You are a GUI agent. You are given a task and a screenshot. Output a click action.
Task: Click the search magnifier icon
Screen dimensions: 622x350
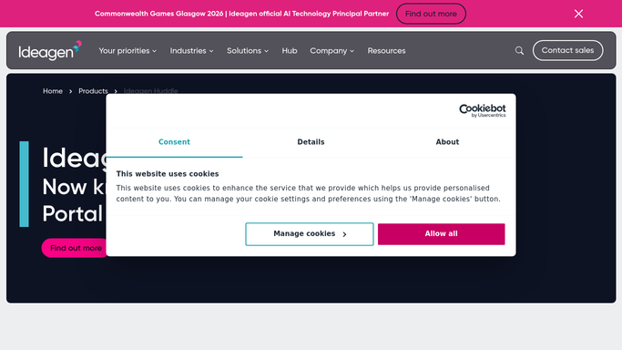(519, 50)
